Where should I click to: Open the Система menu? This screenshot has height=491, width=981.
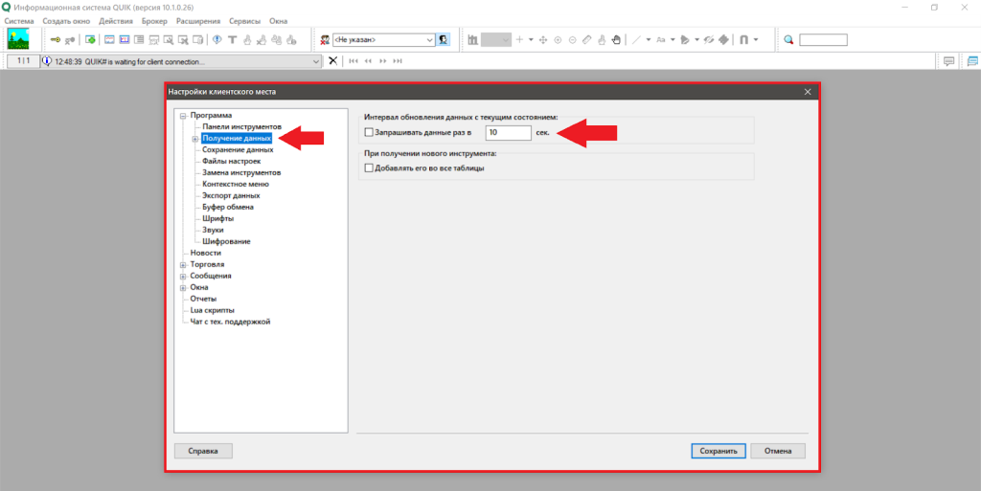point(19,21)
